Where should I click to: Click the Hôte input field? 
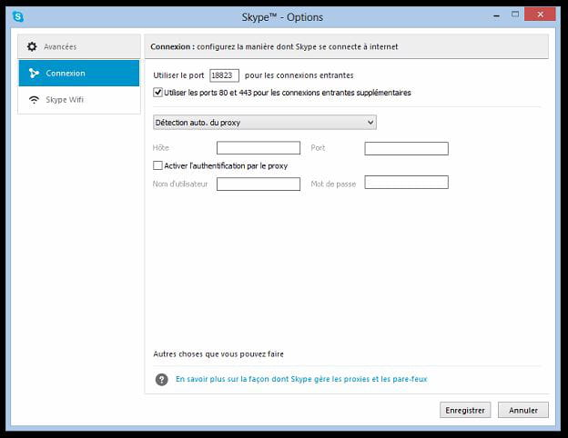click(x=259, y=148)
